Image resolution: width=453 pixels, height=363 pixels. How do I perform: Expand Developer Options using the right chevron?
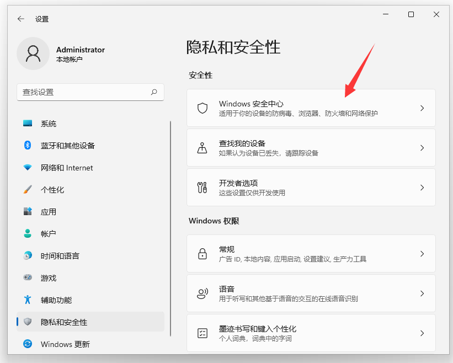[422, 187]
